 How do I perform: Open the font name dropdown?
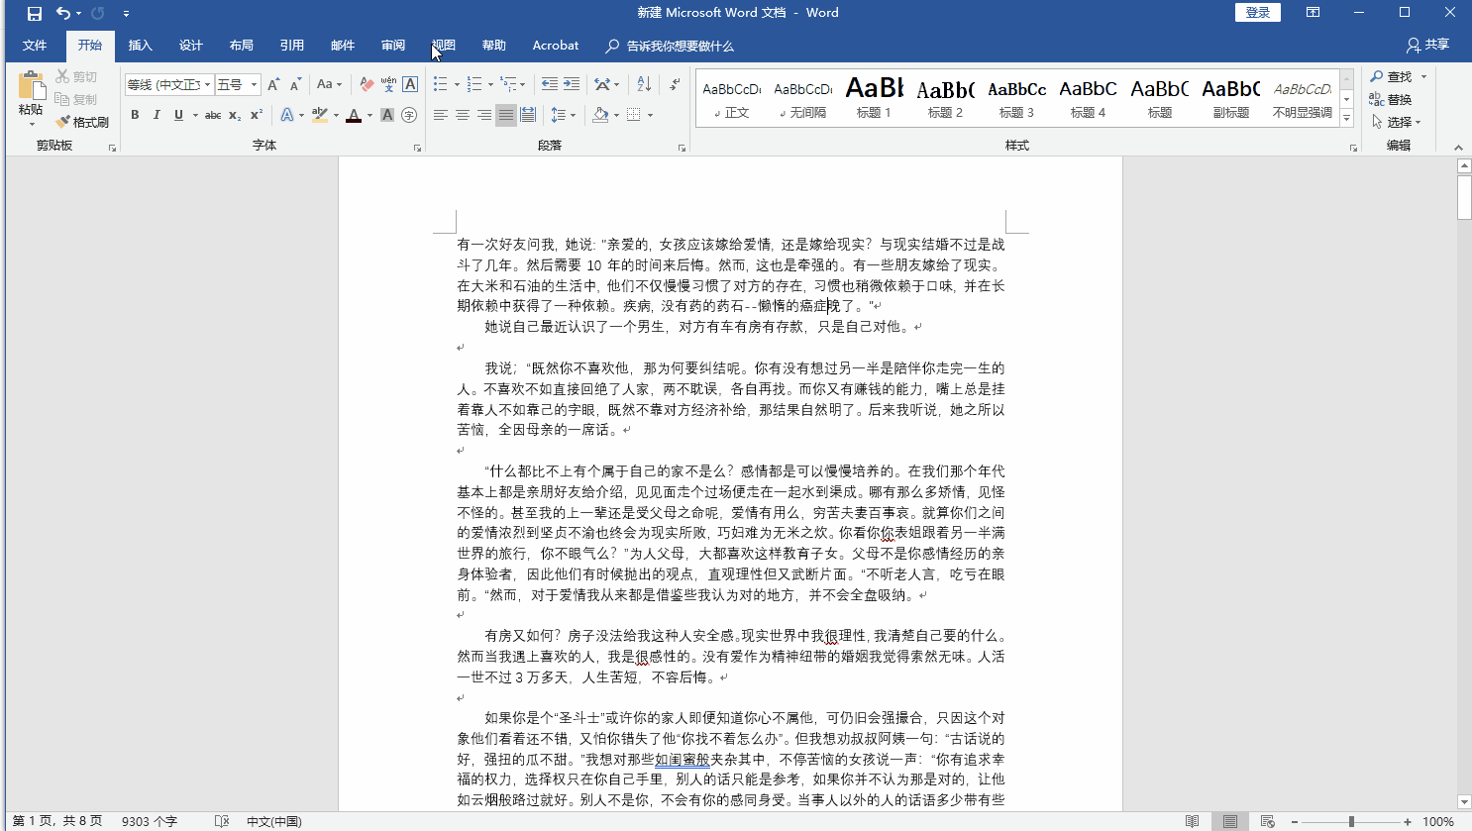209,84
